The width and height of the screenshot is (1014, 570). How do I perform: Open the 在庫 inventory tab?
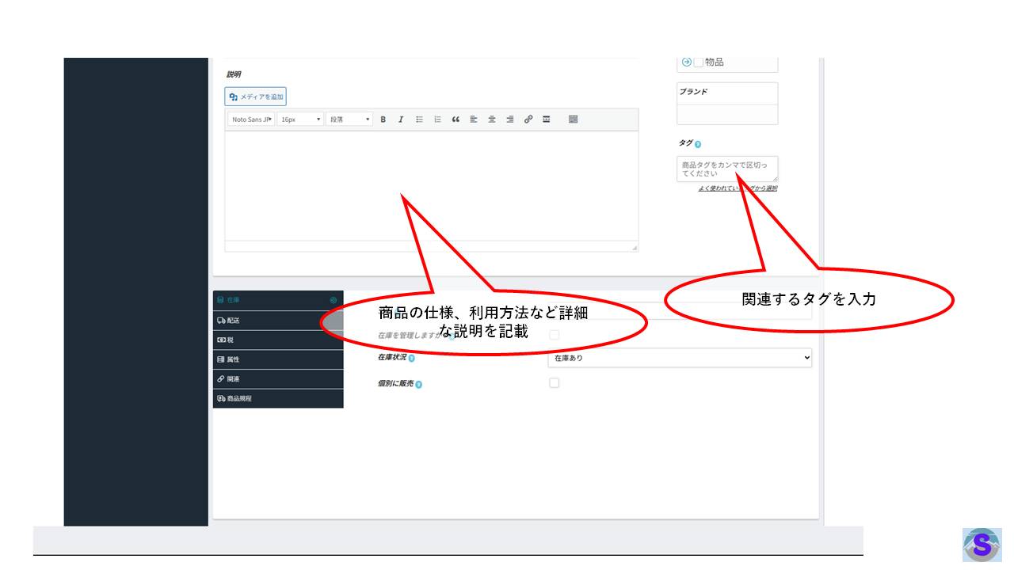[x=278, y=300]
